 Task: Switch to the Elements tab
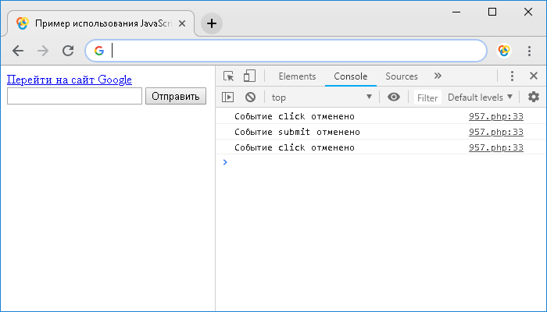tap(297, 76)
